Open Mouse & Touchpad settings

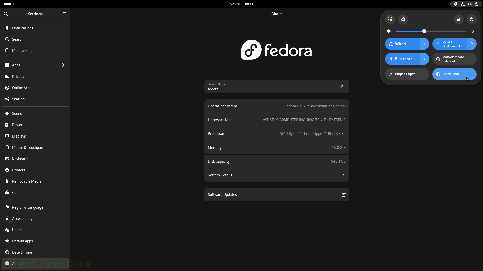(35, 147)
